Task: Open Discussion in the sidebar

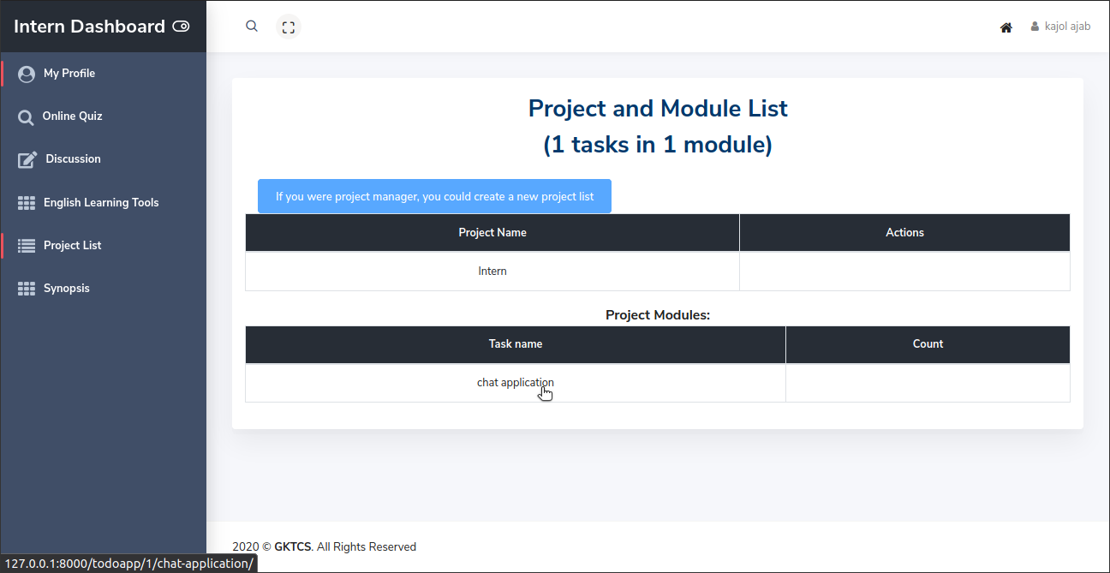Action: pos(103,159)
